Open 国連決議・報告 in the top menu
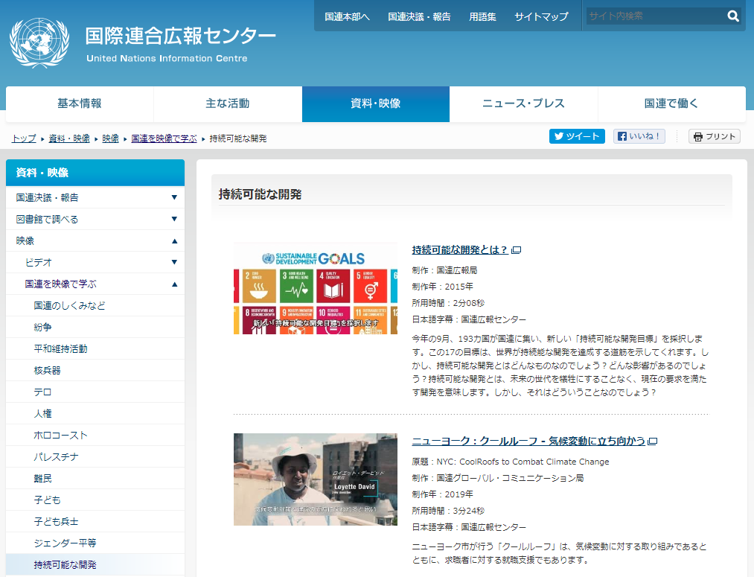754x577 pixels. [419, 17]
